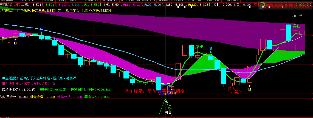Click the 千股千评 comment line
Viewport: 313px width, 118px height.
click(x=28, y=83)
